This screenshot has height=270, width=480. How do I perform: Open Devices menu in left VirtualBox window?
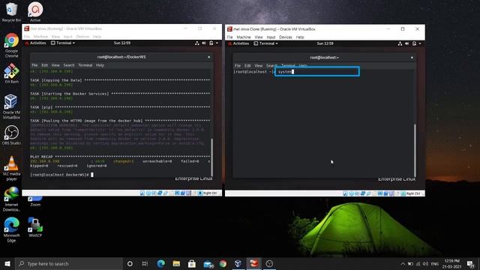(82, 37)
